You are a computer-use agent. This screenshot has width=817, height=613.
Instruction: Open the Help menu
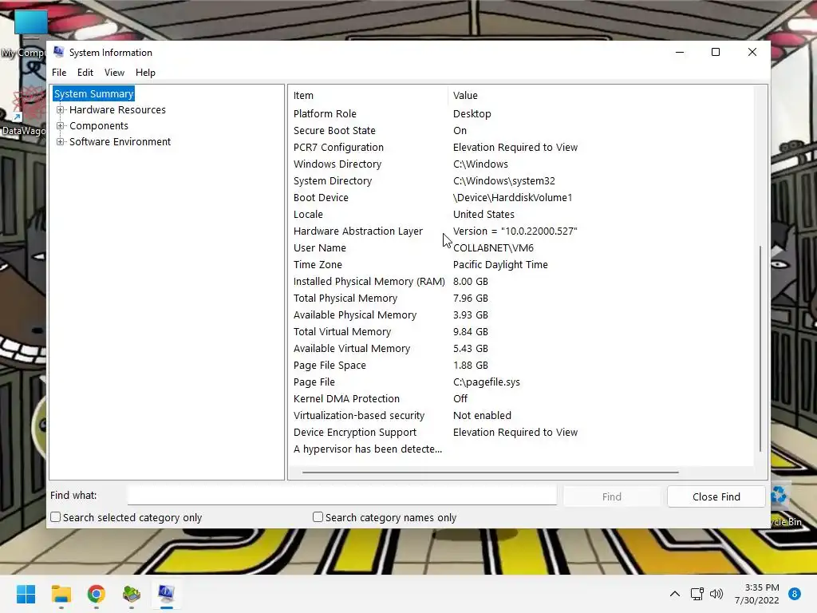145,73
